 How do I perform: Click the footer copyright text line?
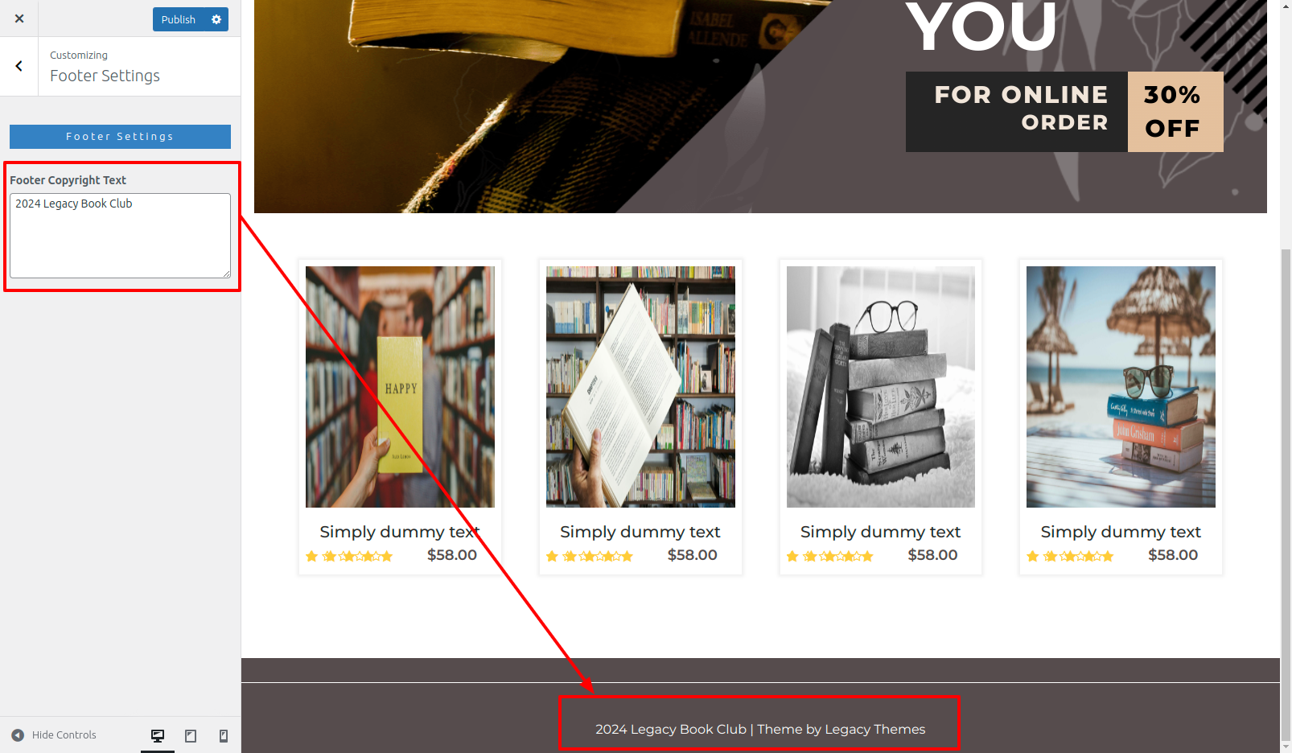point(760,730)
